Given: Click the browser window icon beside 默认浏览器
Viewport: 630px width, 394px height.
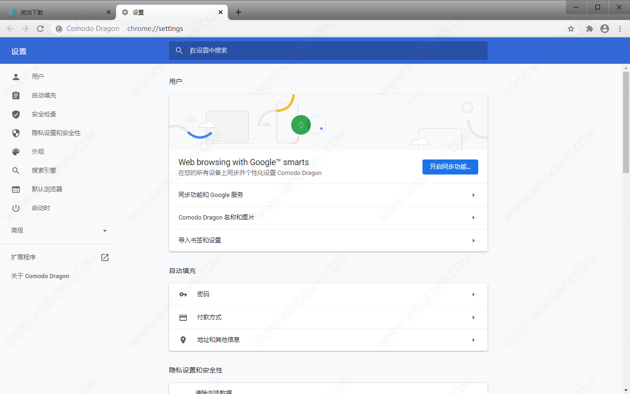Looking at the screenshot, I should tap(16, 189).
